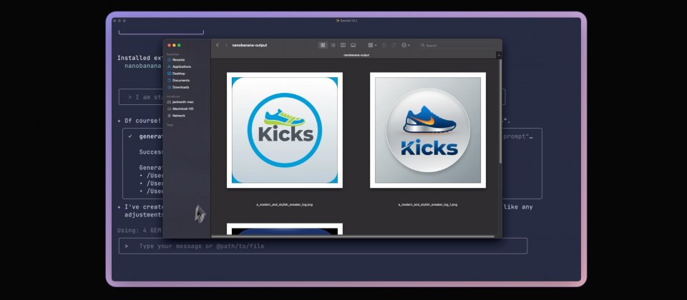687x300 pixels.
Task: Select Applications in Finder sidebar
Action: pos(181,66)
